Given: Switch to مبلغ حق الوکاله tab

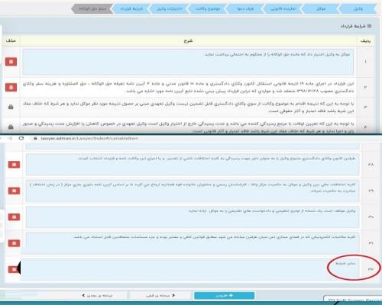Looking at the screenshot, I should click(x=92, y=9).
